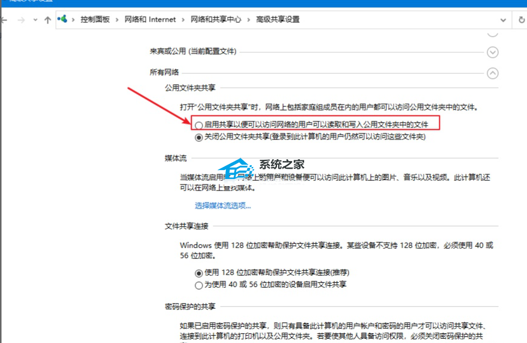Open chevron menu after 网络和共享中心 breadcrumb
527x343 pixels.
coord(249,20)
